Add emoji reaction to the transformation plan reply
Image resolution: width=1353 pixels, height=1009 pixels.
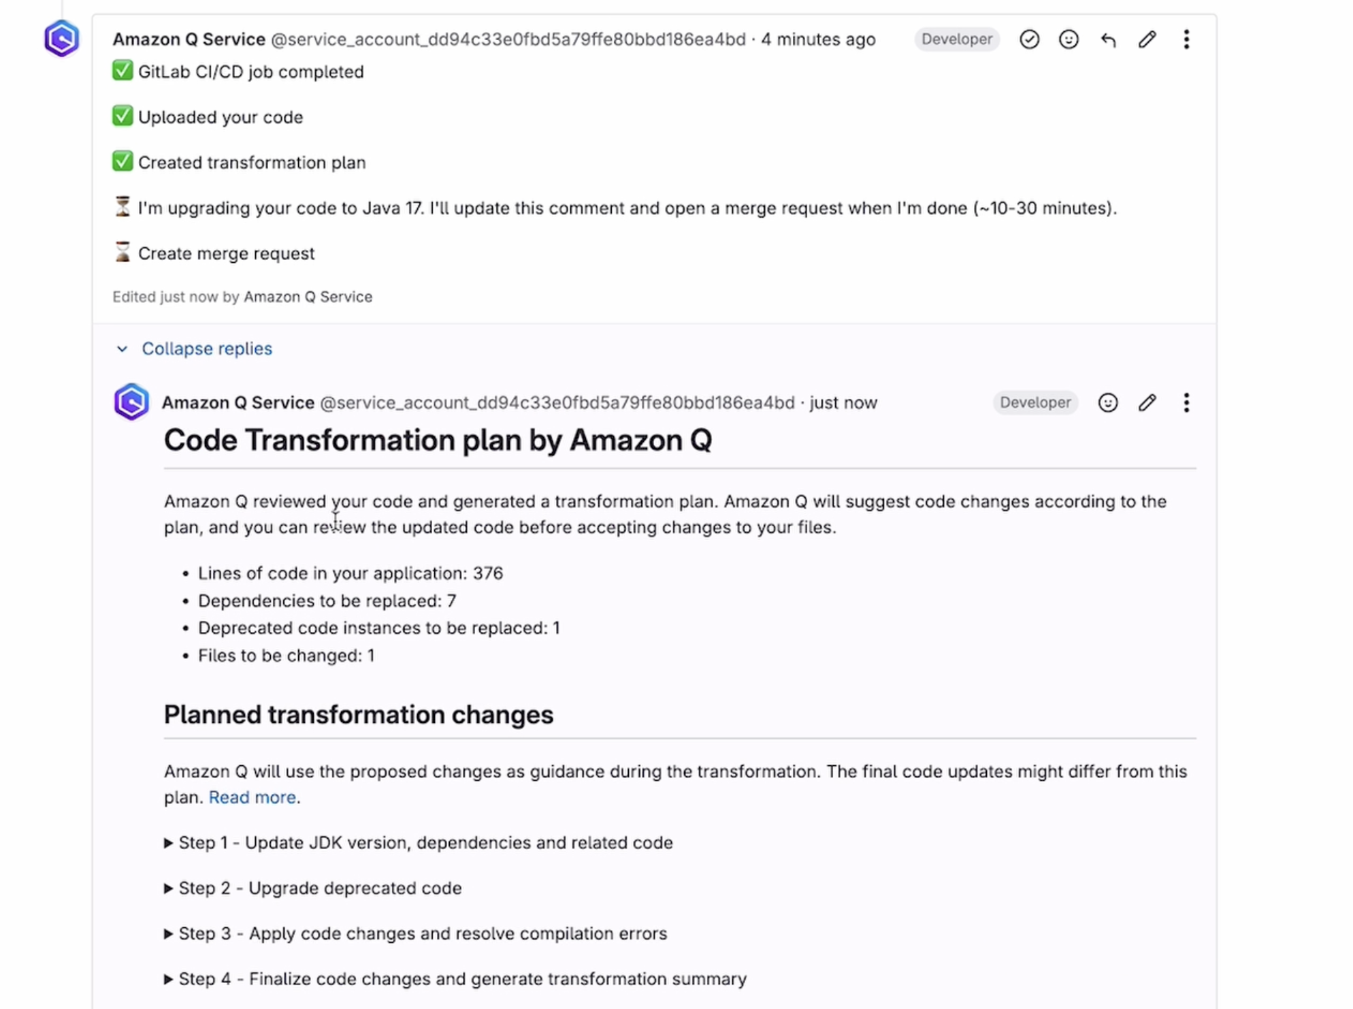pos(1108,402)
